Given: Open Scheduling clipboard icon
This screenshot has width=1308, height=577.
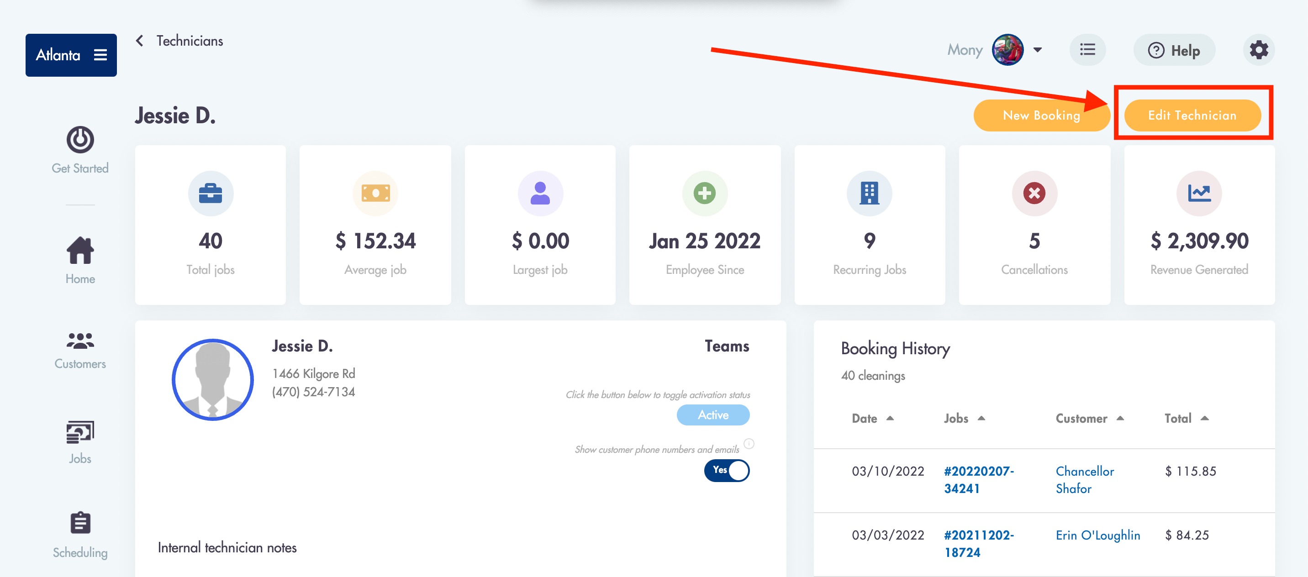Looking at the screenshot, I should [x=80, y=523].
